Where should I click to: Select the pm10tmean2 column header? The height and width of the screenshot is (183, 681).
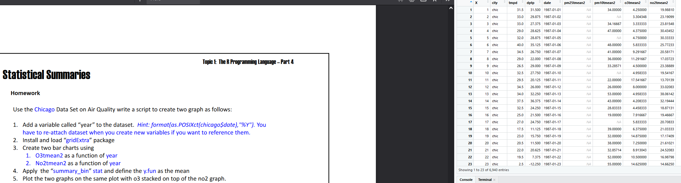tap(605, 3)
